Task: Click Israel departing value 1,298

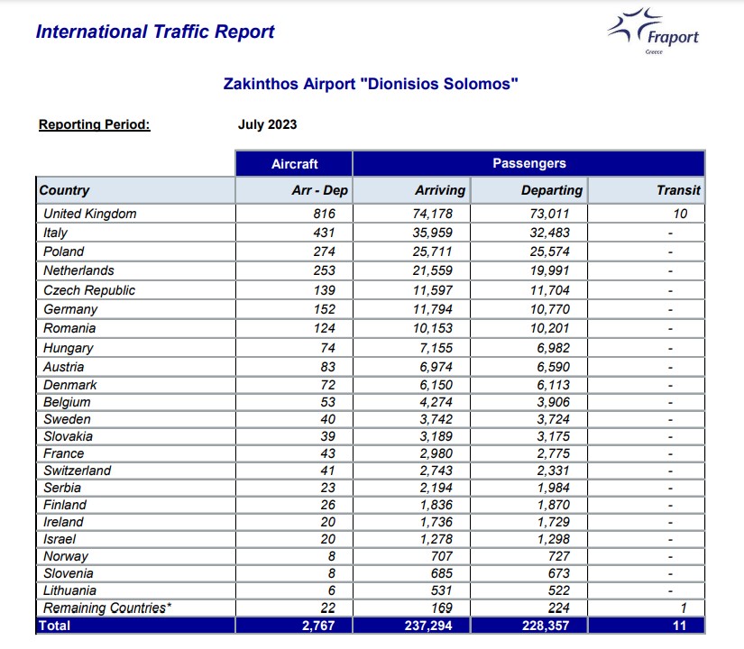Action: (553, 539)
